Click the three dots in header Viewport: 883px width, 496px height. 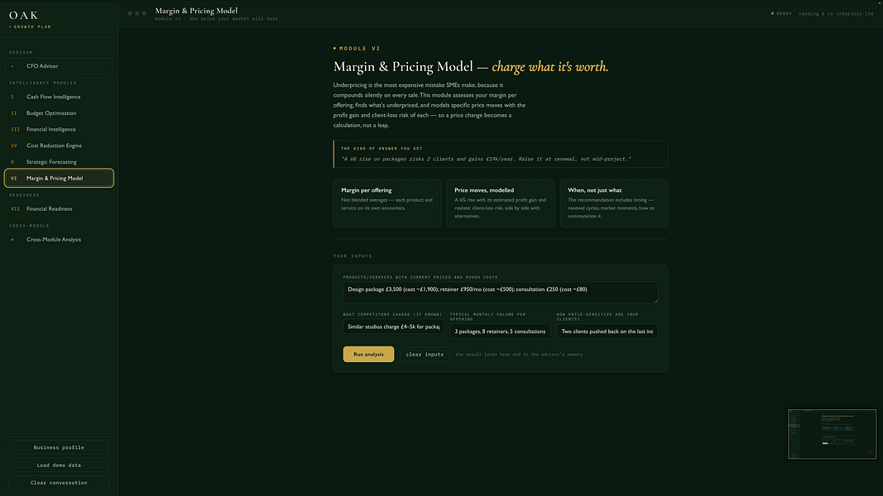click(x=137, y=13)
